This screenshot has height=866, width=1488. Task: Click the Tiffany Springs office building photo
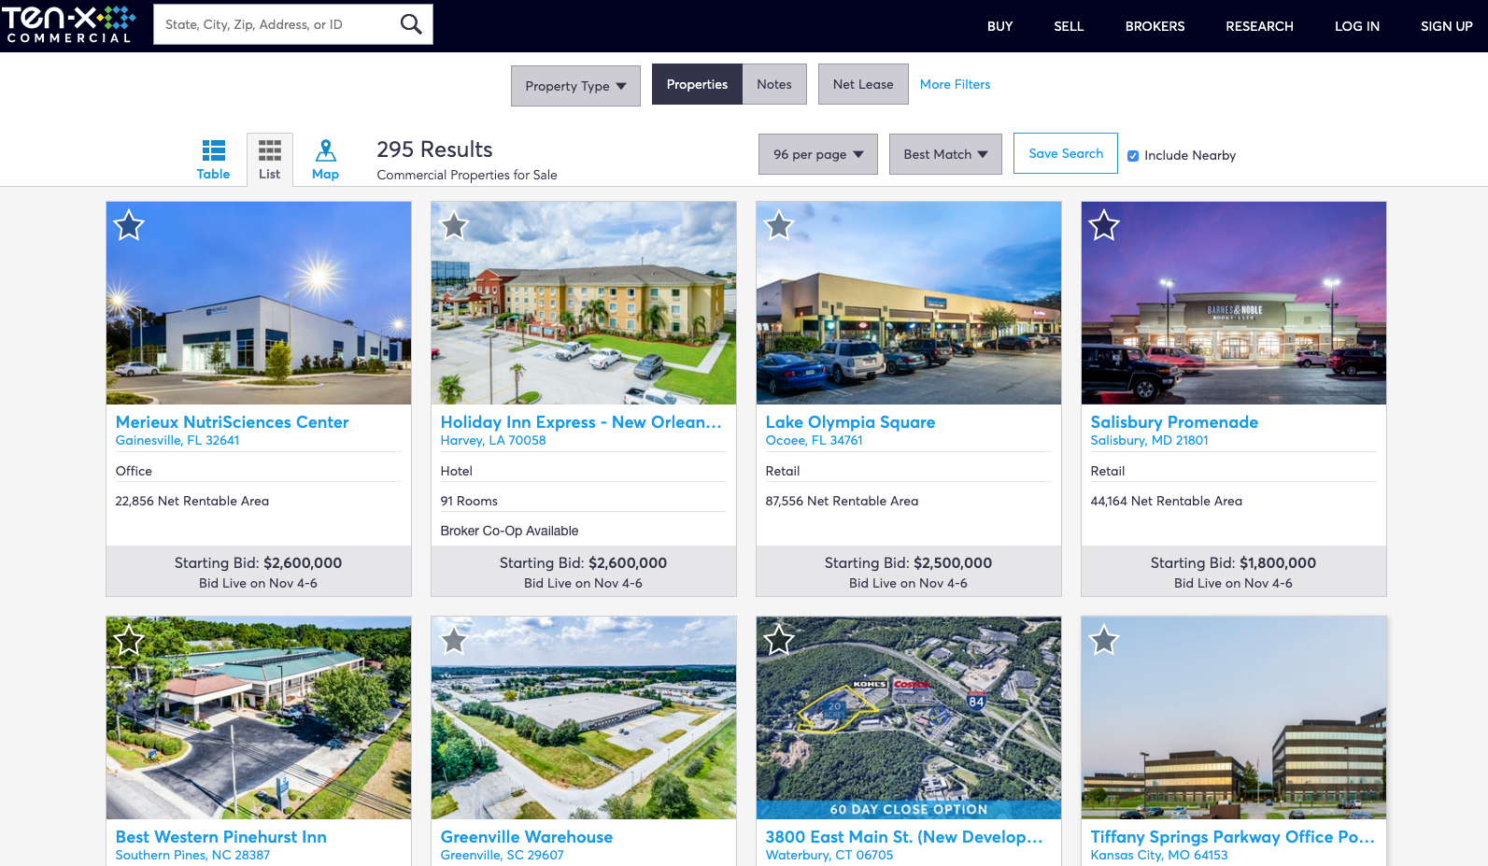coord(1234,717)
